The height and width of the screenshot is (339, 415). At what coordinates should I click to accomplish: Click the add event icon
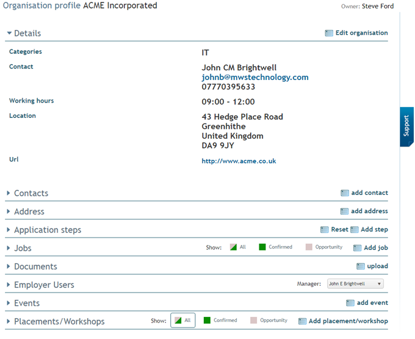click(350, 303)
